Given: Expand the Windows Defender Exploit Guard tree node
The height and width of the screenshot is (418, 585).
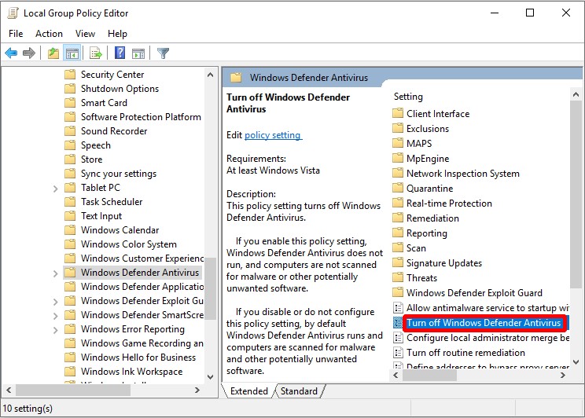Looking at the screenshot, I should coord(55,302).
